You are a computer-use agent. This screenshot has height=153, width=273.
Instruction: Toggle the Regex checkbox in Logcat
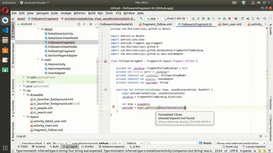click(x=200, y=143)
